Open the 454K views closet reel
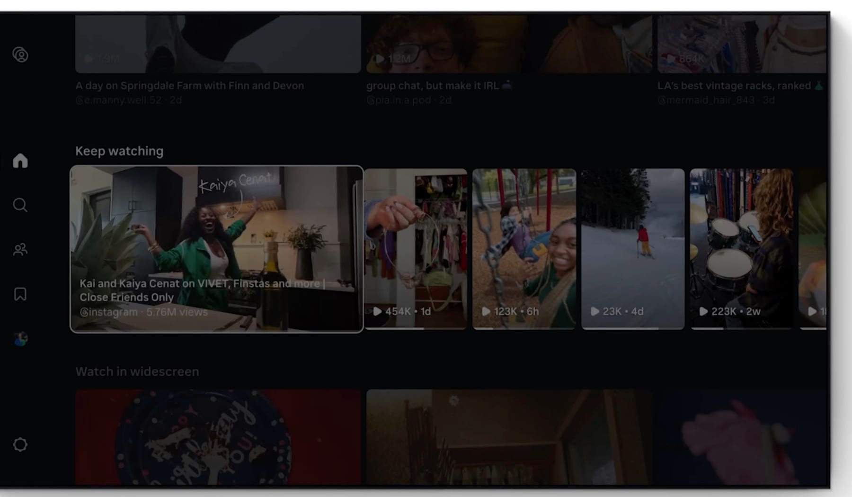Viewport: 852px width, 497px height. (416, 249)
